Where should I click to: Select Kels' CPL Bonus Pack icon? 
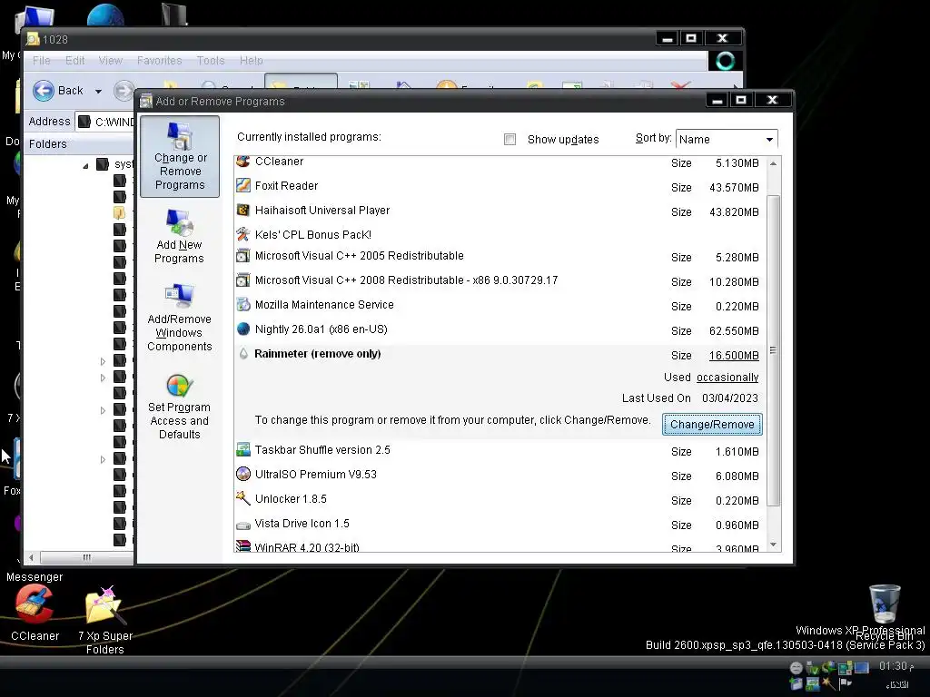click(x=243, y=234)
